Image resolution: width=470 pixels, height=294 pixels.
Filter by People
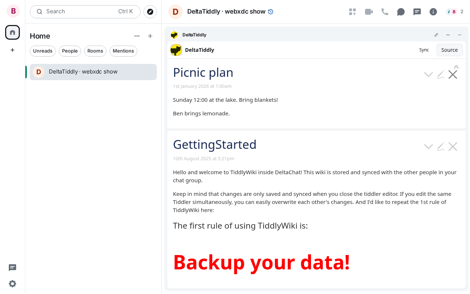click(70, 51)
